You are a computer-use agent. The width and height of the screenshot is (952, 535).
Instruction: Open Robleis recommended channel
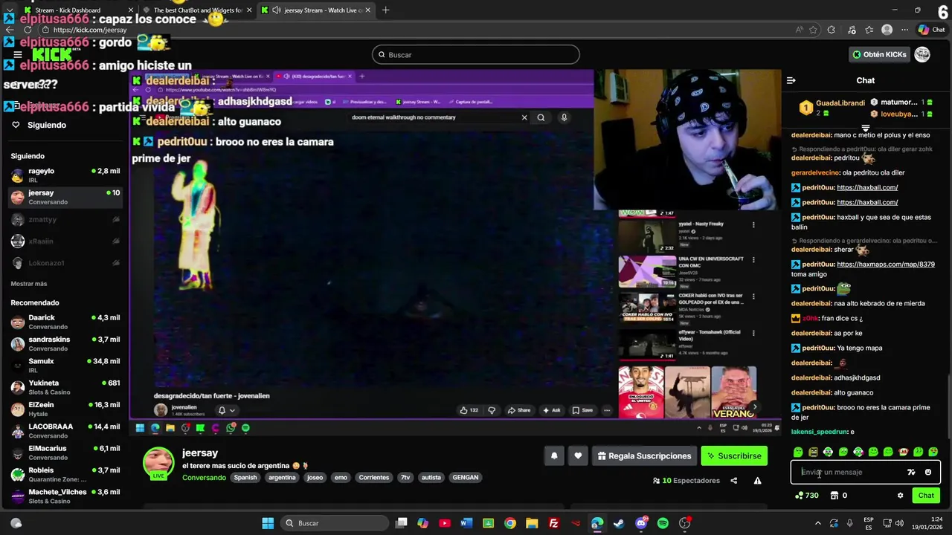[x=65, y=474]
